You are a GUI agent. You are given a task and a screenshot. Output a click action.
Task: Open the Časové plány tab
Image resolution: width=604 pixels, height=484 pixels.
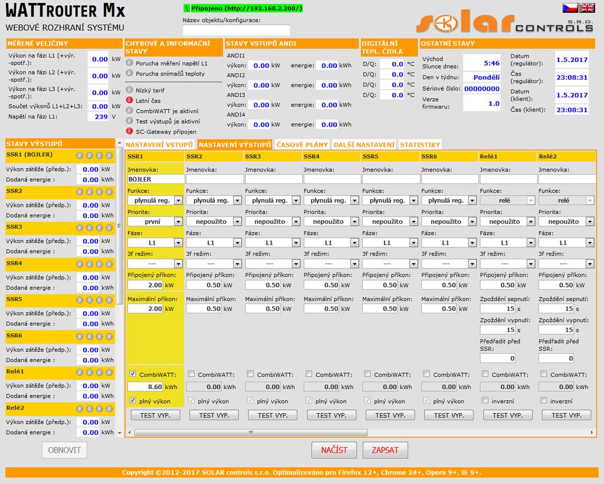click(303, 145)
